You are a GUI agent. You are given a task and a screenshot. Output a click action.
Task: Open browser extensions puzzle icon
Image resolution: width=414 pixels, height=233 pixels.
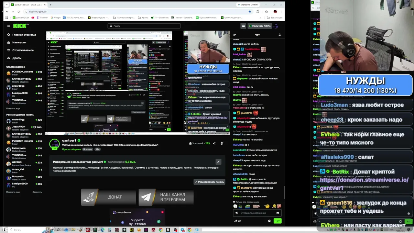(258, 12)
